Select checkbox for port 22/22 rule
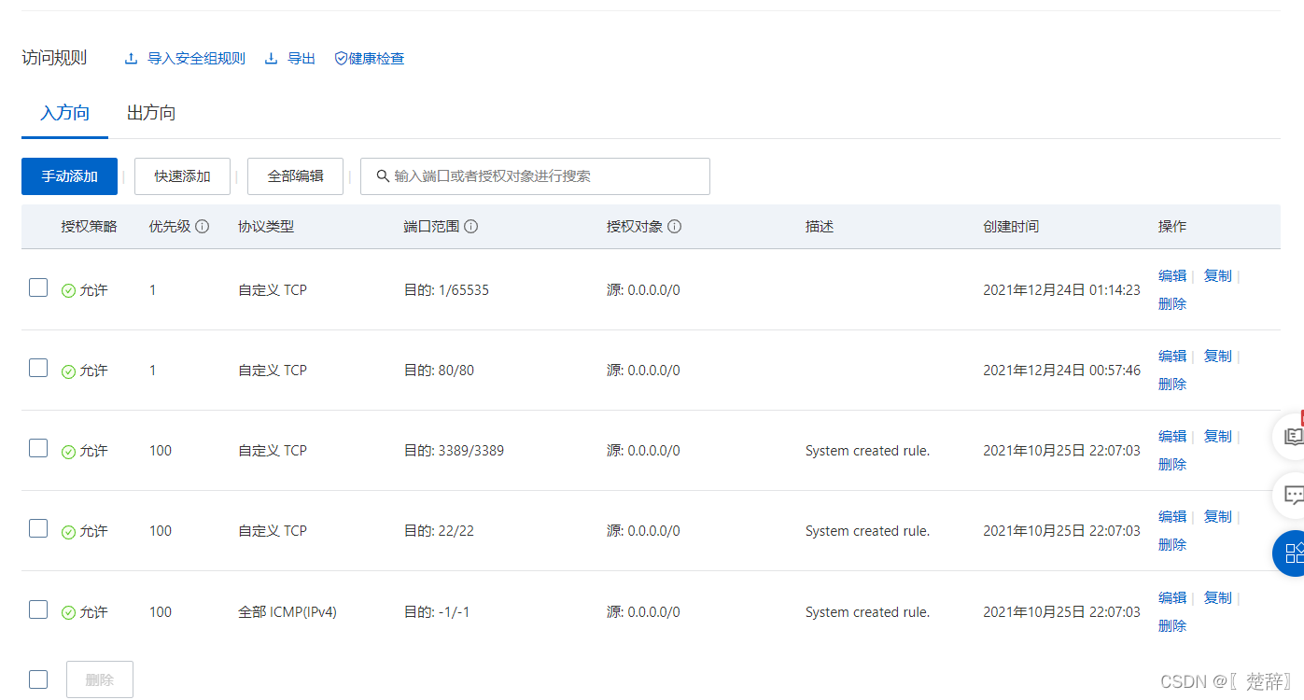The image size is (1304, 700). (x=38, y=528)
